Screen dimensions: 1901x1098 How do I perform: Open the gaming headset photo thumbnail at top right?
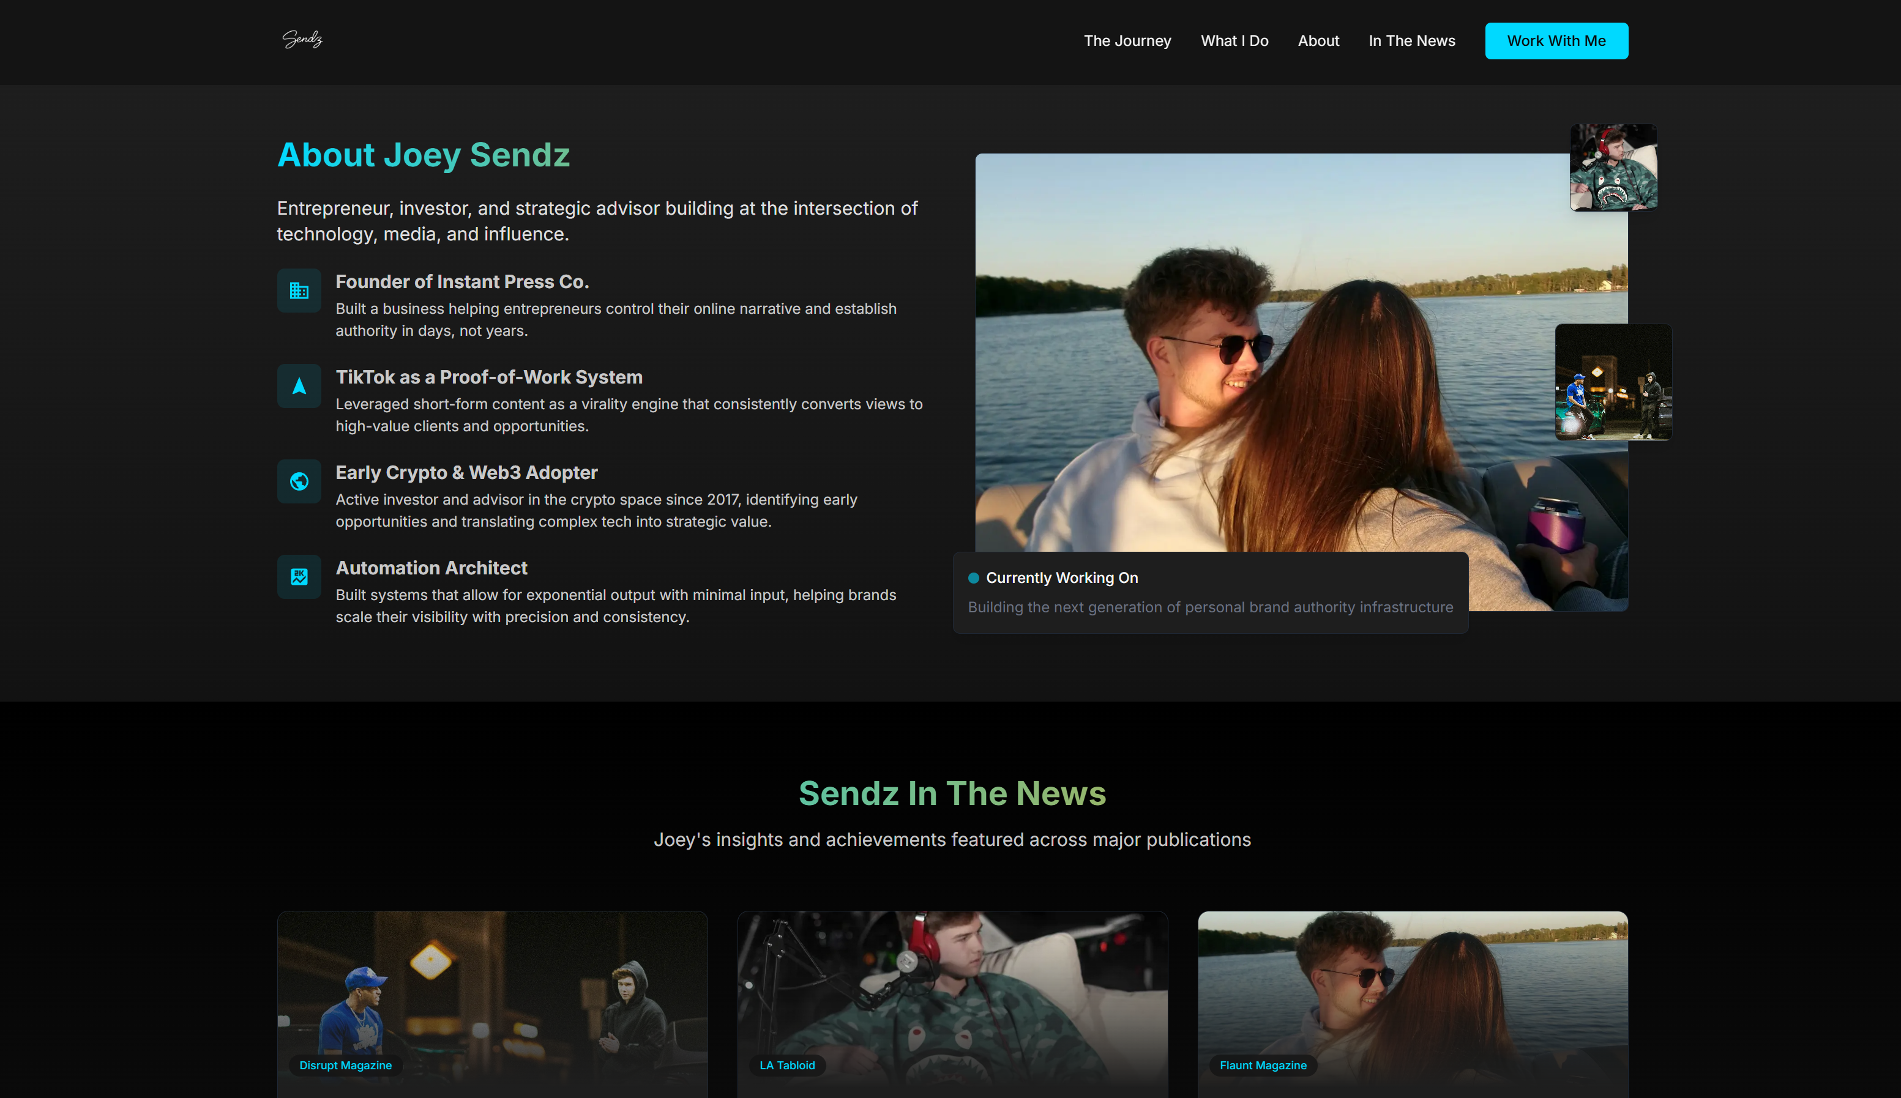[x=1613, y=166]
